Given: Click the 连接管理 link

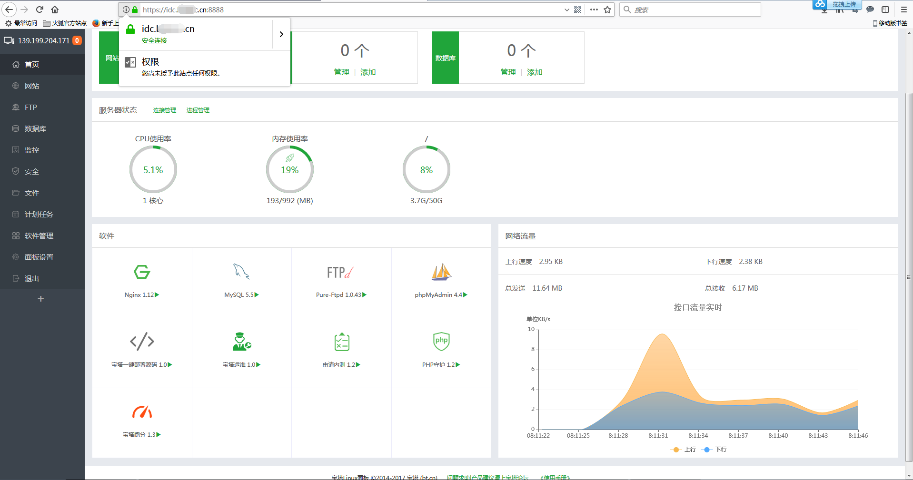Looking at the screenshot, I should tap(165, 110).
